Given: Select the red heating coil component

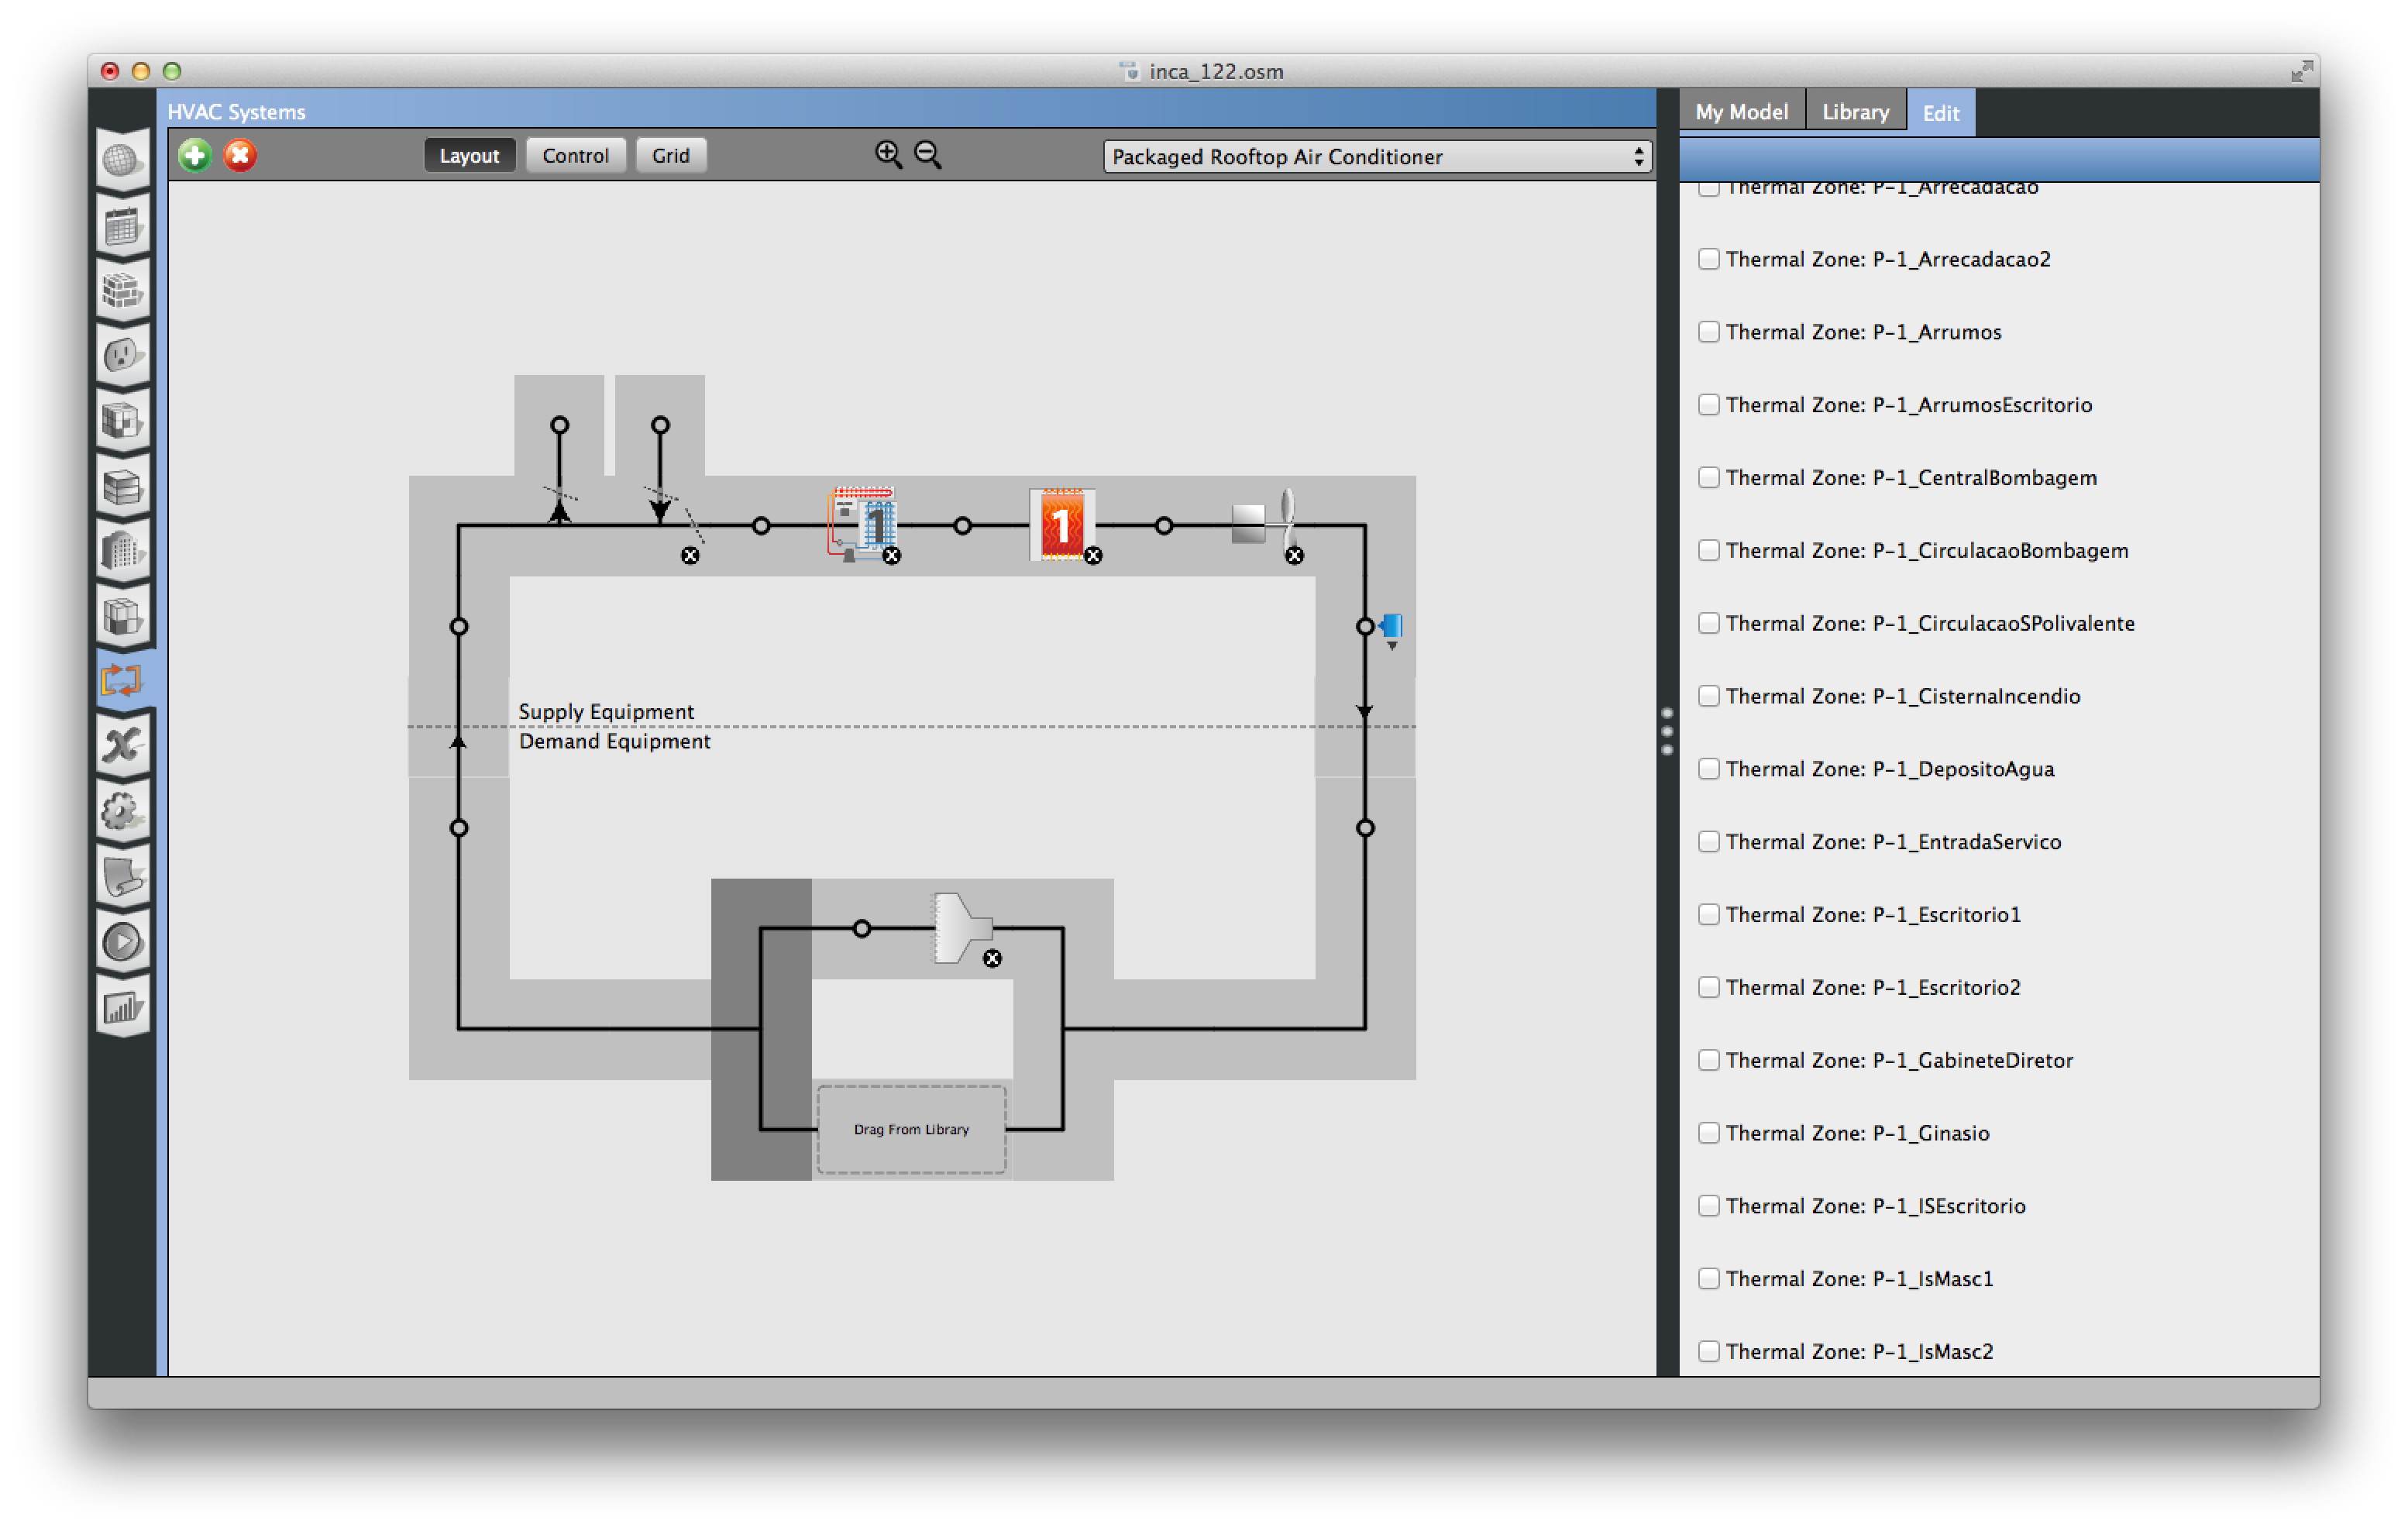Looking at the screenshot, I should click(1062, 524).
